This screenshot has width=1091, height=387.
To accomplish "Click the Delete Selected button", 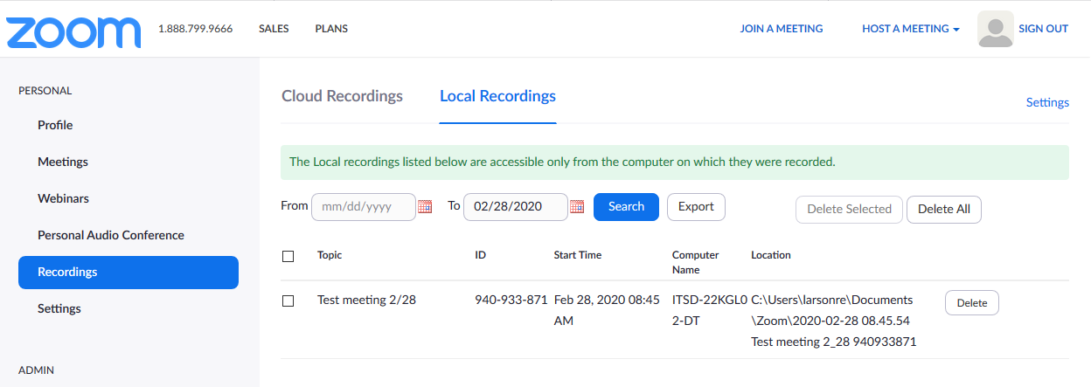I will click(x=849, y=210).
